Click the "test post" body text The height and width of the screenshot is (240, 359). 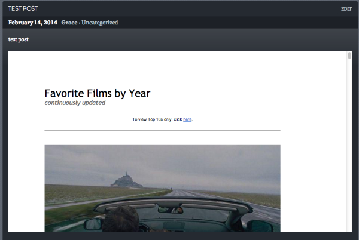point(18,39)
